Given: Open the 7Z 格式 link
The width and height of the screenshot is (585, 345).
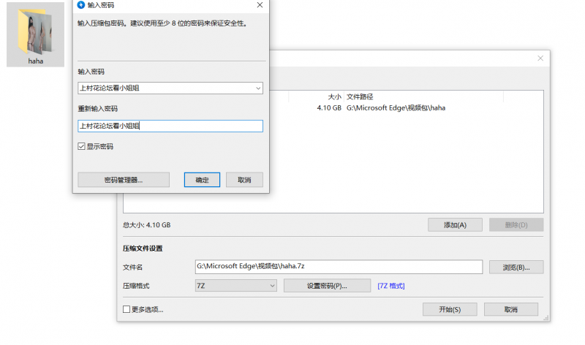Looking at the screenshot, I should click(x=390, y=286).
